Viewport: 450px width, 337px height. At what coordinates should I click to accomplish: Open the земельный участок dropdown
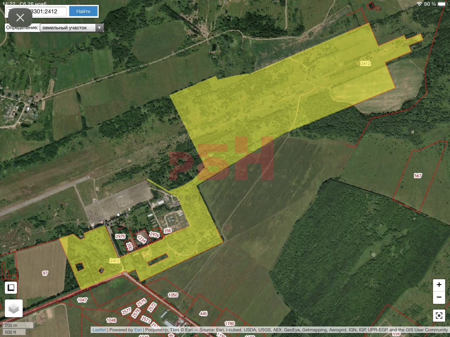69,28
